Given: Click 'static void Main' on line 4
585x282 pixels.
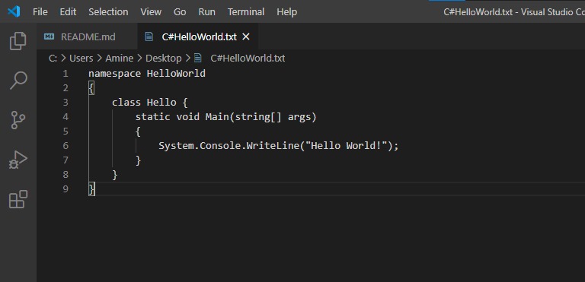Looking at the screenshot, I should coord(182,116).
